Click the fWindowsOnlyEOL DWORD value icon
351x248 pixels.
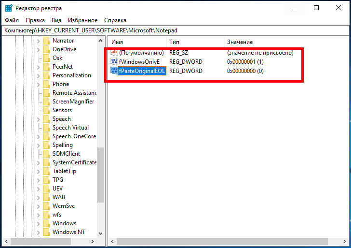(114, 61)
